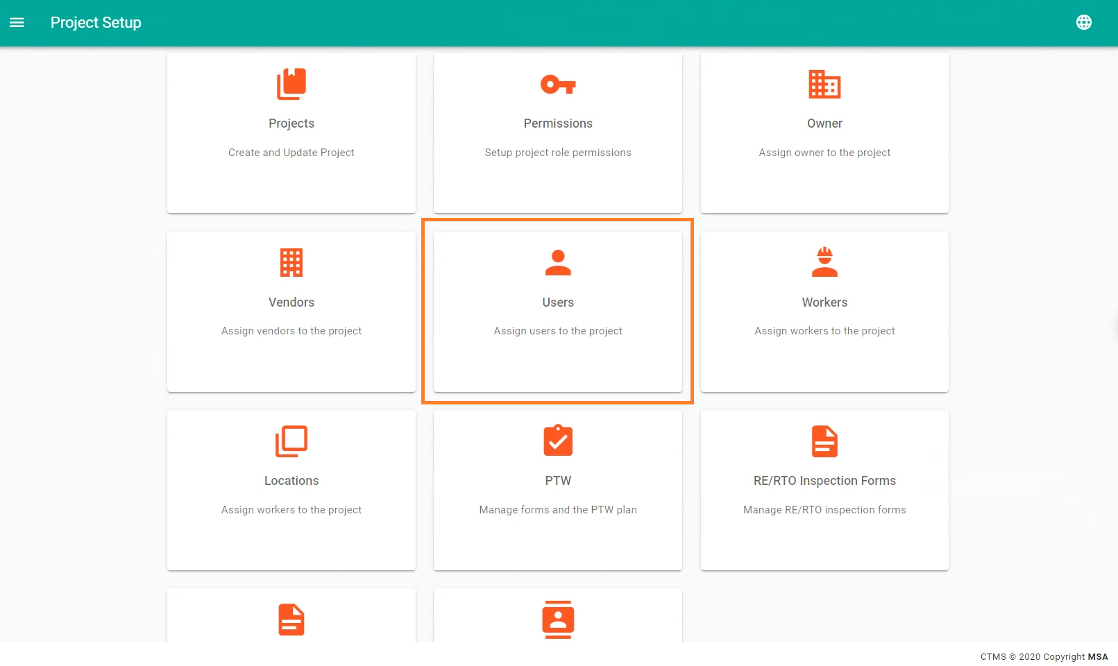1118x666 pixels.
Task: Click the document icon in bottom-left card
Action: pos(291,620)
